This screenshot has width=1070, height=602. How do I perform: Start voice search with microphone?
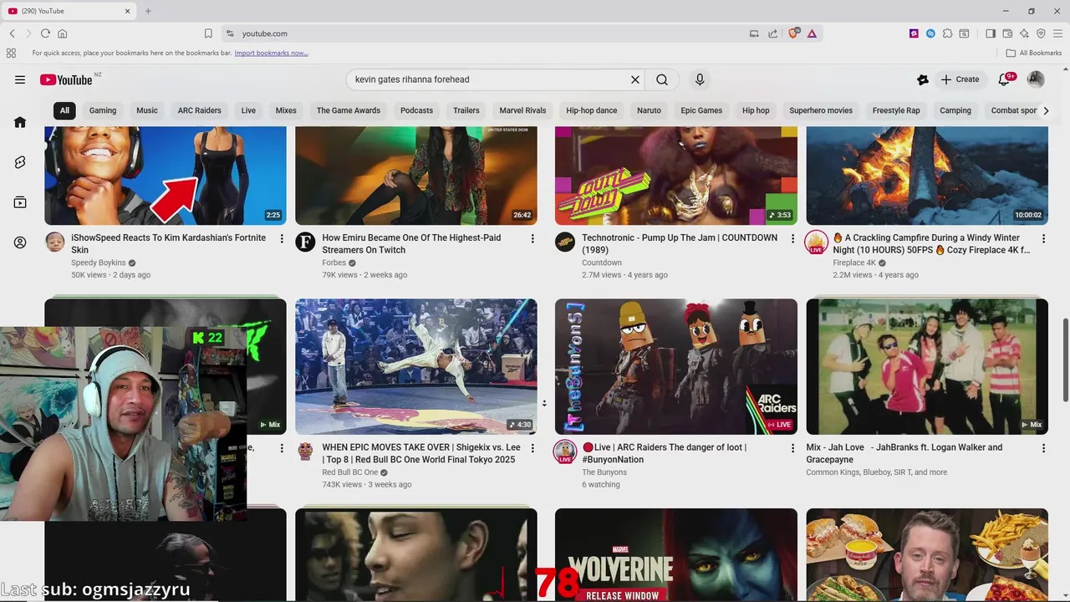(700, 79)
